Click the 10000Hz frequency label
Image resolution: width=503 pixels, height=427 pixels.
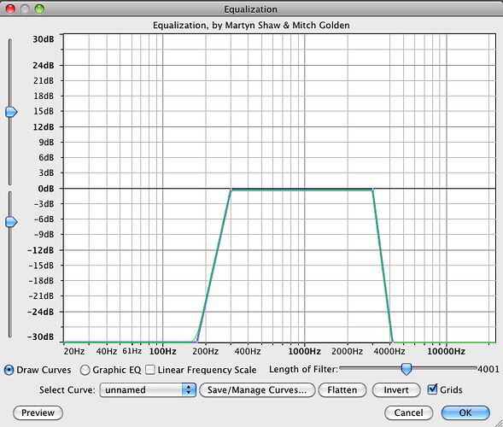[447, 352]
